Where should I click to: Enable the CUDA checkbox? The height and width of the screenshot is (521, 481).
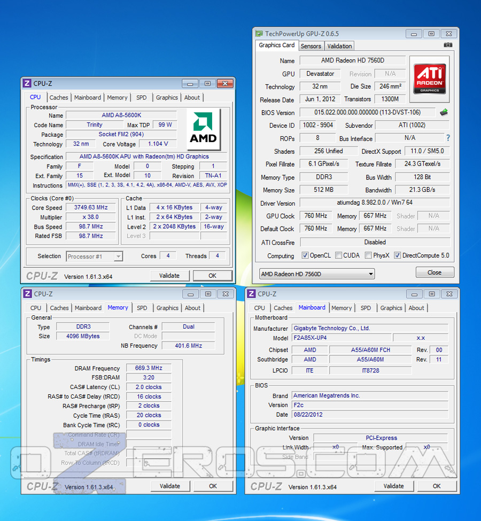point(338,255)
